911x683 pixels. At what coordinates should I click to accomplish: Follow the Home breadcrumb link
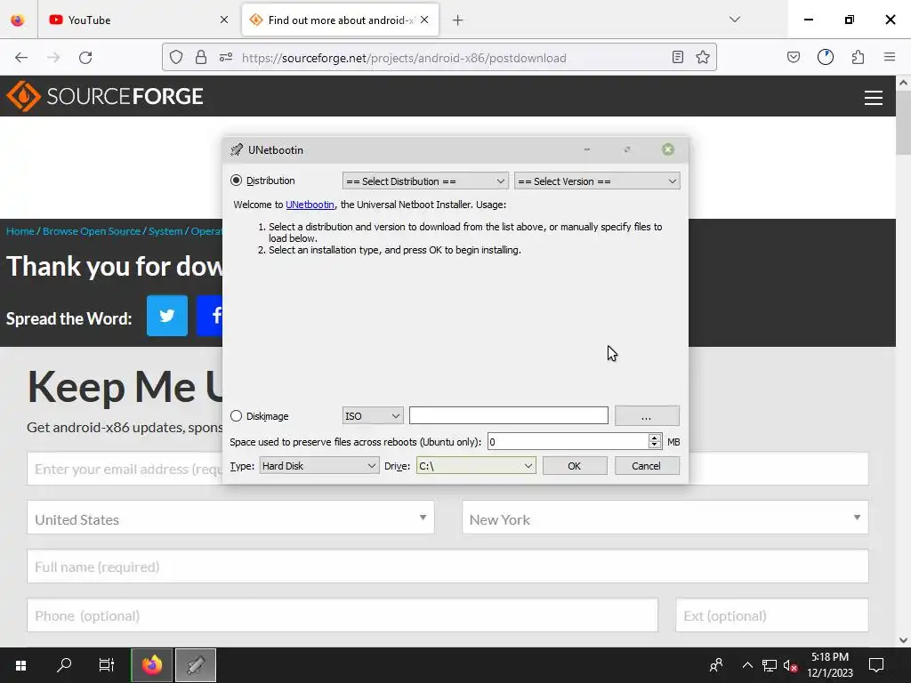(20, 231)
